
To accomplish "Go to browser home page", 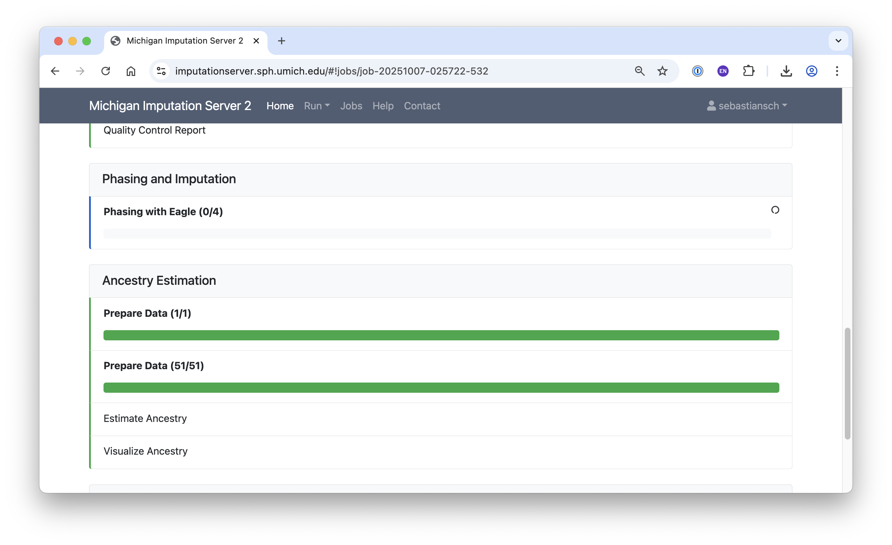I will click(131, 71).
